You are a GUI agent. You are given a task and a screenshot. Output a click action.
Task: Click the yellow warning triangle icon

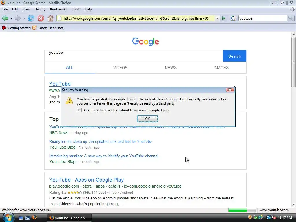tap(69, 101)
